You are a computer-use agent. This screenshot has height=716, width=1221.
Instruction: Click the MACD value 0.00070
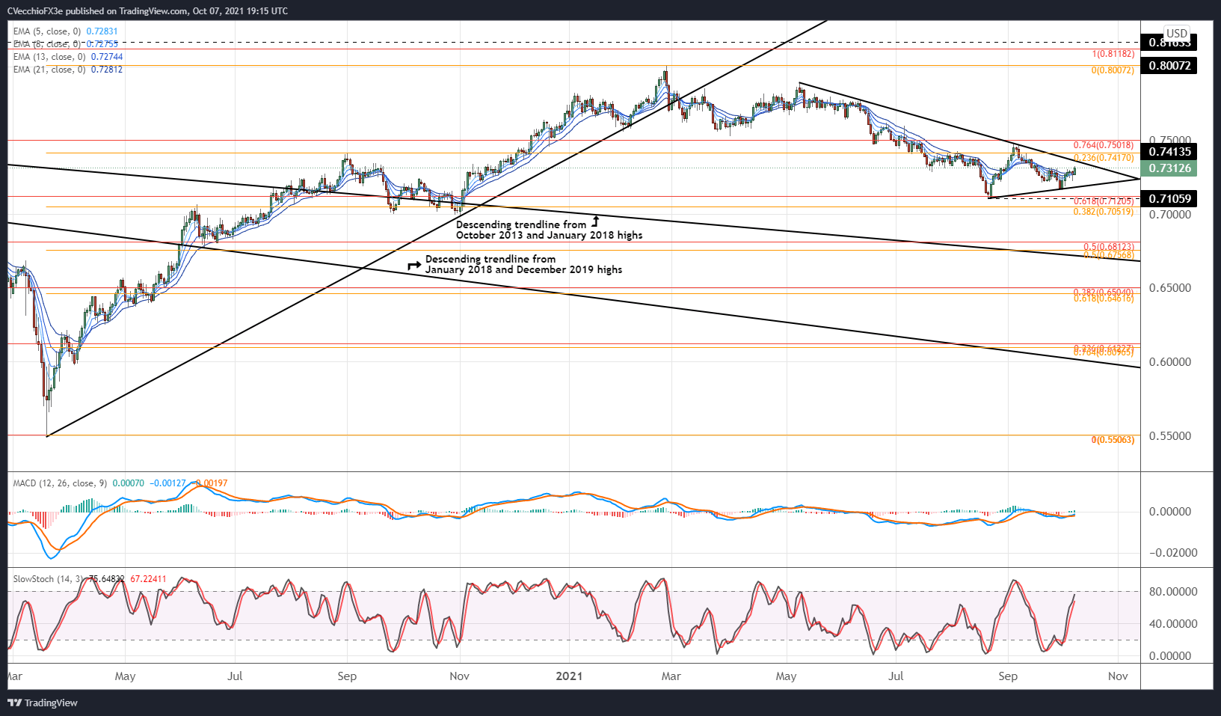tap(128, 483)
